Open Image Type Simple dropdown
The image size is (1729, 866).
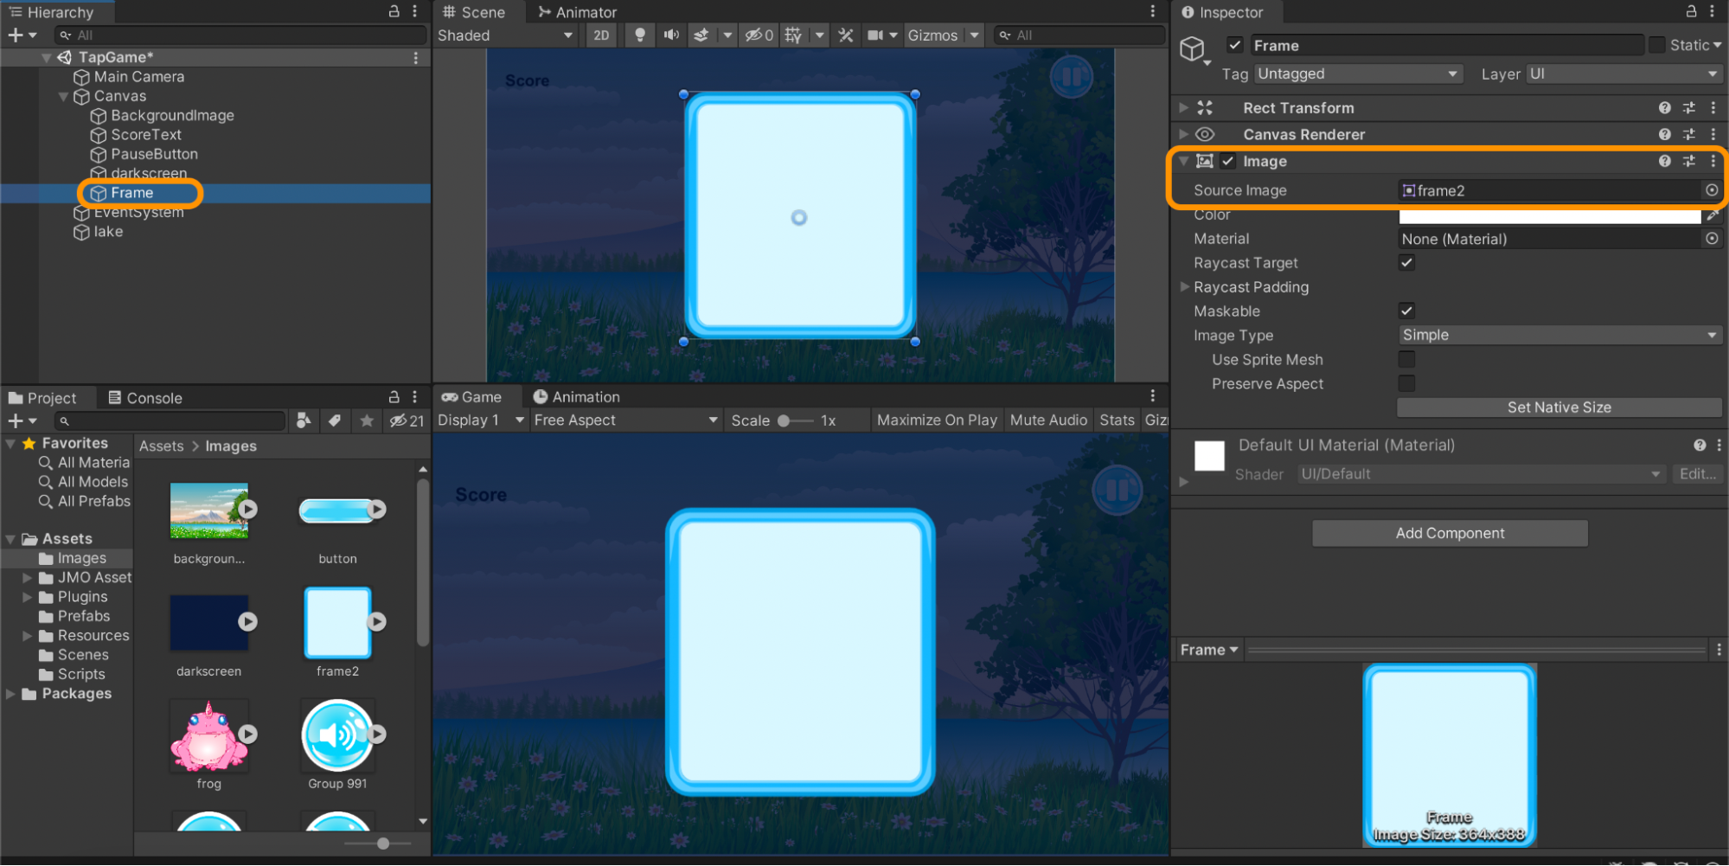pos(1559,335)
